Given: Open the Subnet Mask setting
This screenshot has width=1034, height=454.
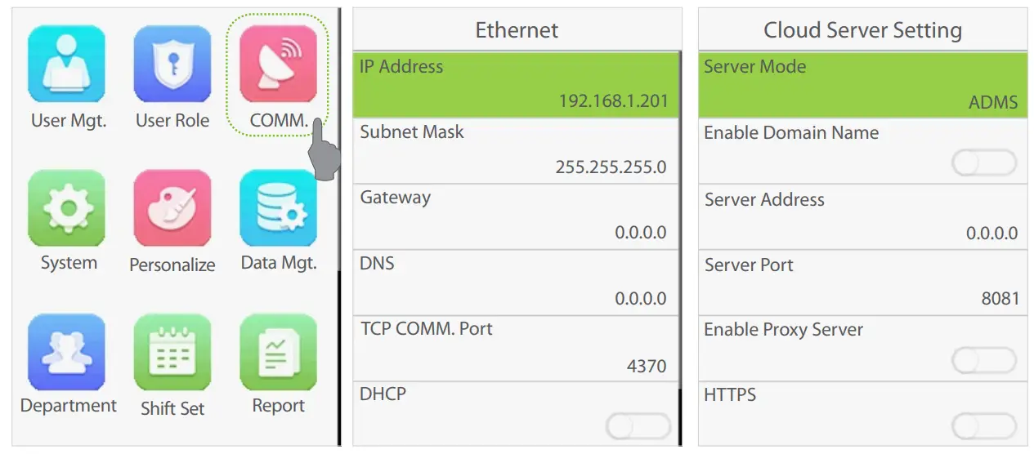Looking at the screenshot, I should pos(517,151).
